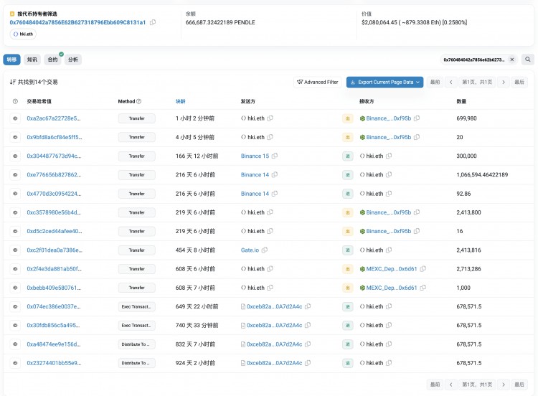This screenshot has height=396, width=538.
Task: Switch to the 转移 transfers tab
Action: pyautogui.click(x=11, y=60)
